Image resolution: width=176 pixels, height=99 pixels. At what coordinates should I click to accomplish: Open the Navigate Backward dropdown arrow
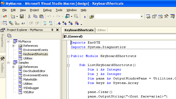[71, 16]
